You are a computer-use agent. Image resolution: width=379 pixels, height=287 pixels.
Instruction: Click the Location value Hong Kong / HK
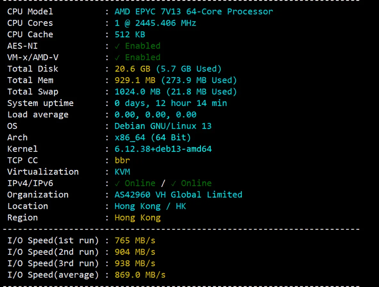(x=150, y=206)
